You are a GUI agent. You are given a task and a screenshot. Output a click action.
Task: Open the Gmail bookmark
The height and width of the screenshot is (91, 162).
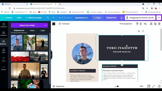coord(33,12)
